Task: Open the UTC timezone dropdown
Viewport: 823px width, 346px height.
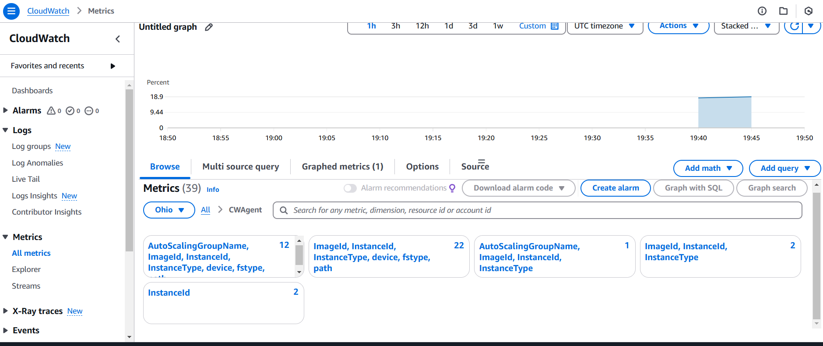Action: coord(605,26)
